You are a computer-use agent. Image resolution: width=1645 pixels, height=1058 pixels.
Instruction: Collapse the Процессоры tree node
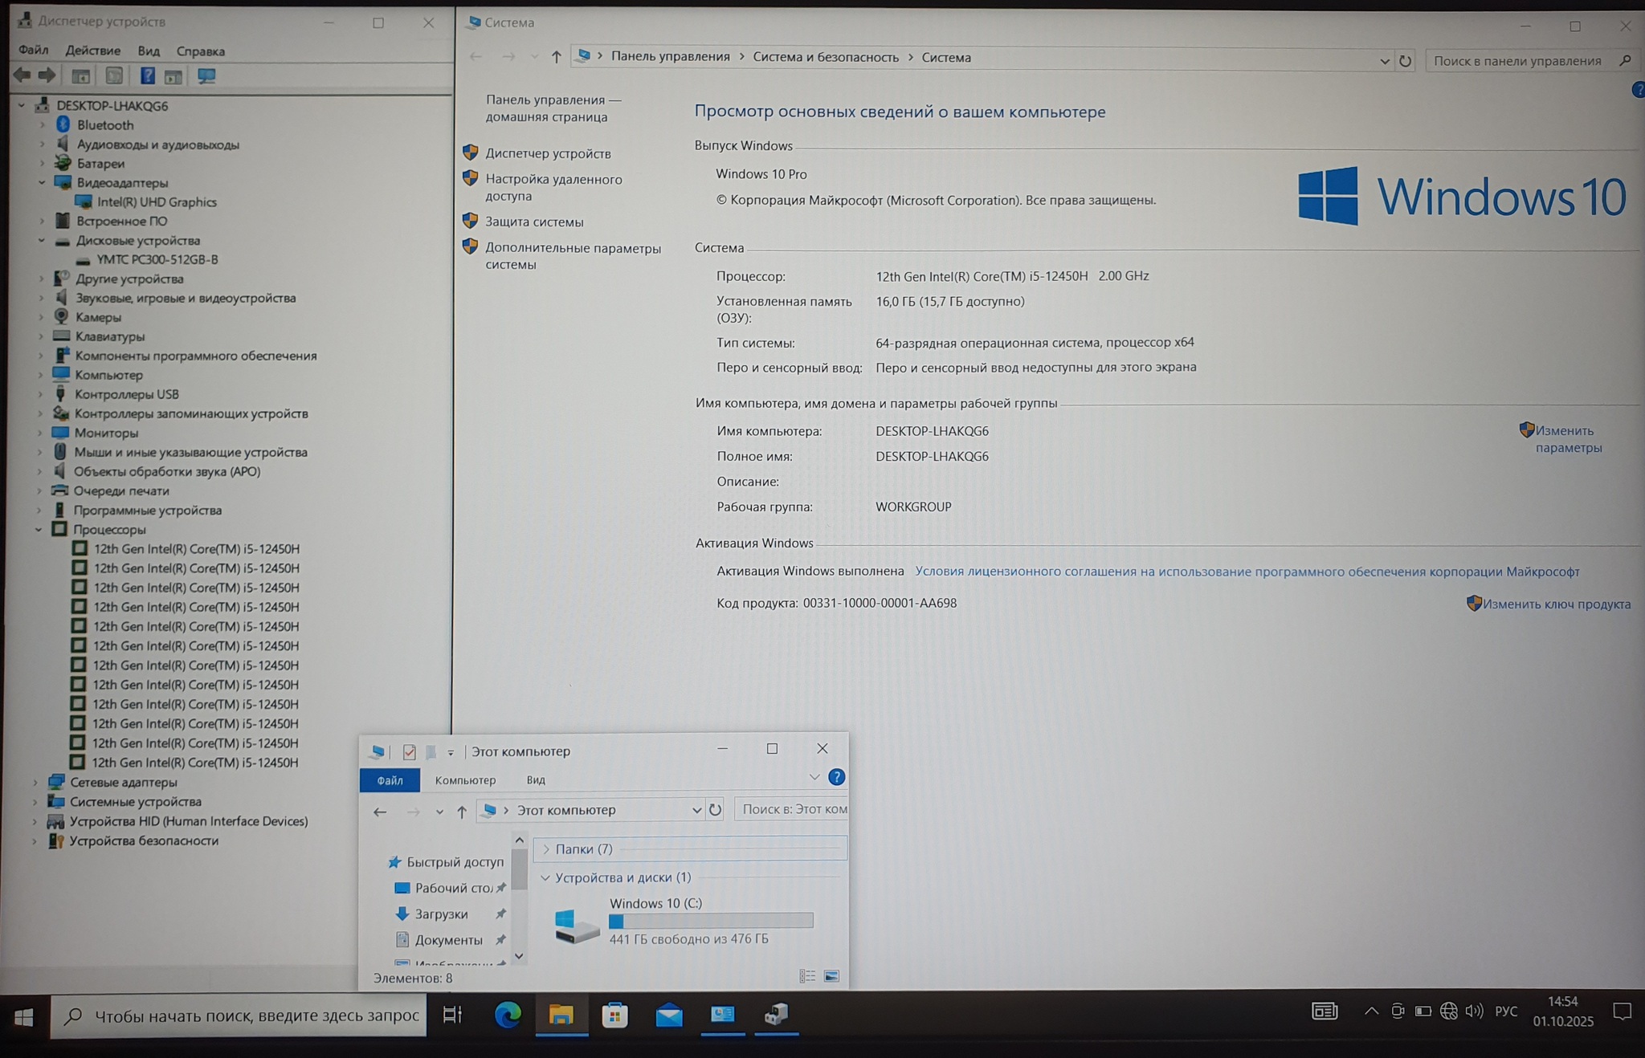(39, 530)
